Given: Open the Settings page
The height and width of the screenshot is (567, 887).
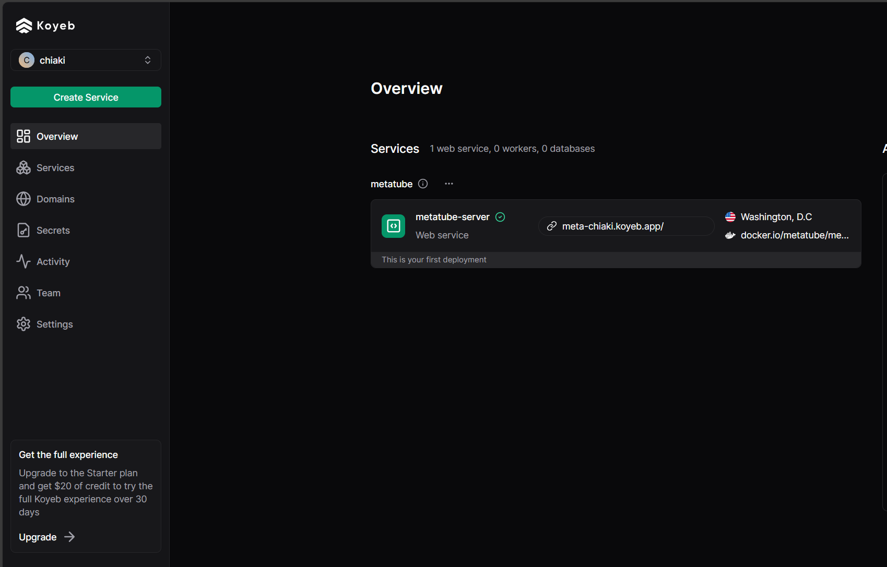Looking at the screenshot, I should click(86, 324).
